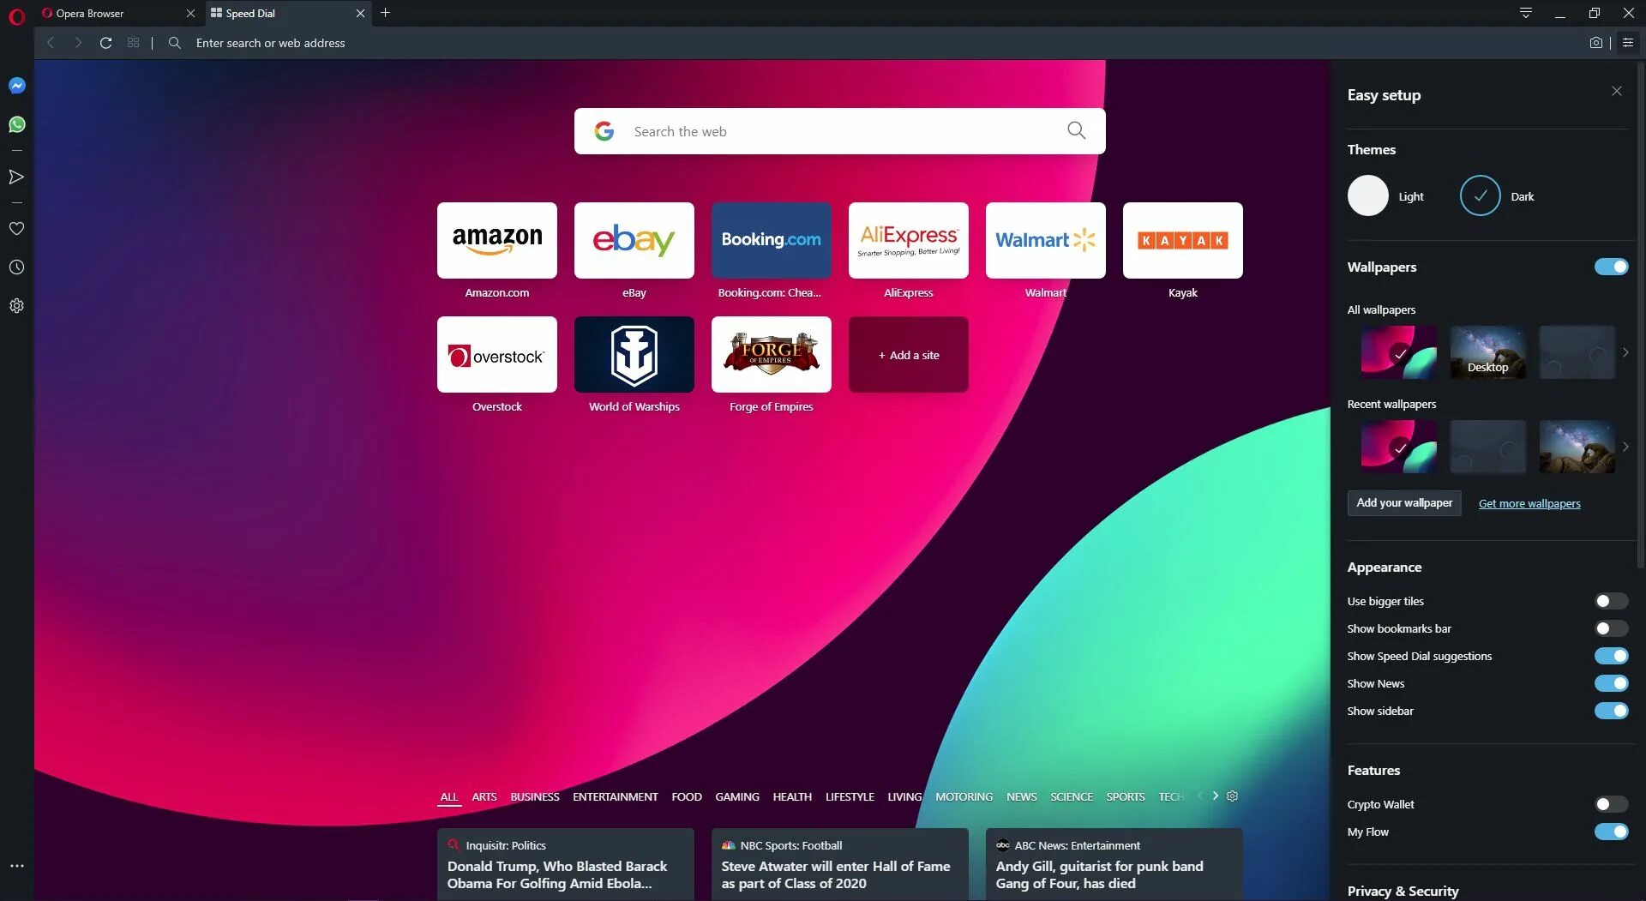This screenshot has width=1646, height=901.
Task: Enable Crypto Wallet feature
Action: point(1612,804)
